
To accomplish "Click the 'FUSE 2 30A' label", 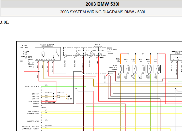I will (87, 52).
